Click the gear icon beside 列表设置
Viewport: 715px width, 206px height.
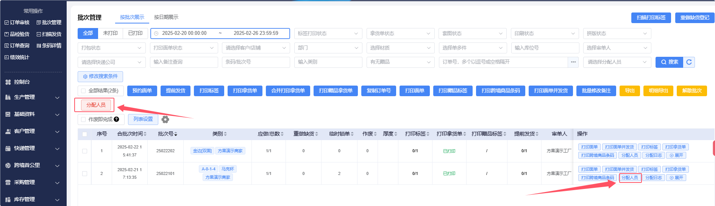(x=165, y=119)
